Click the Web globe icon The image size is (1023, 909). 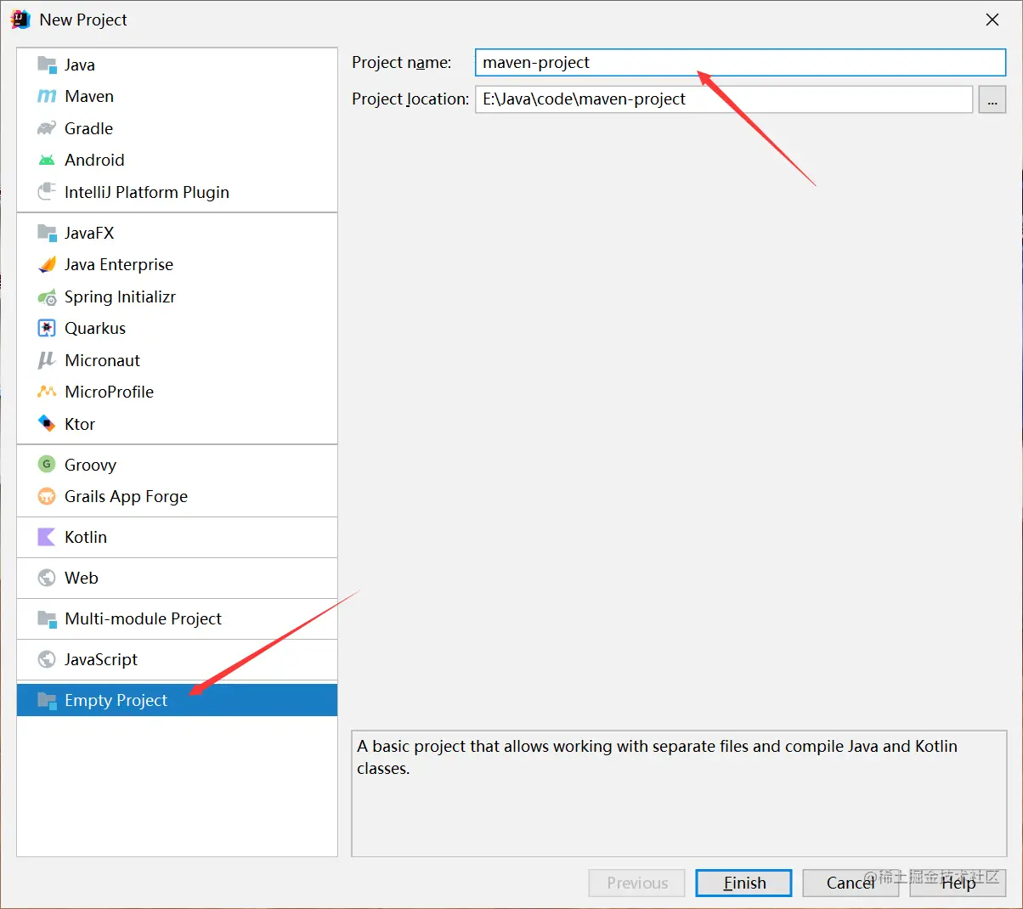pyautogui.click(x=47, y=578)
